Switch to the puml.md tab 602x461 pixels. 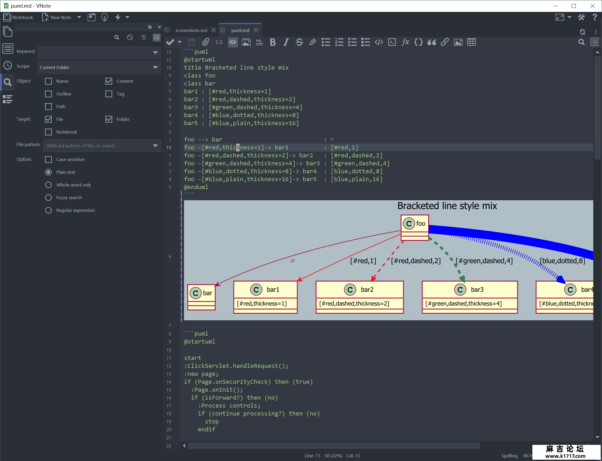click(x=240, y=30)
